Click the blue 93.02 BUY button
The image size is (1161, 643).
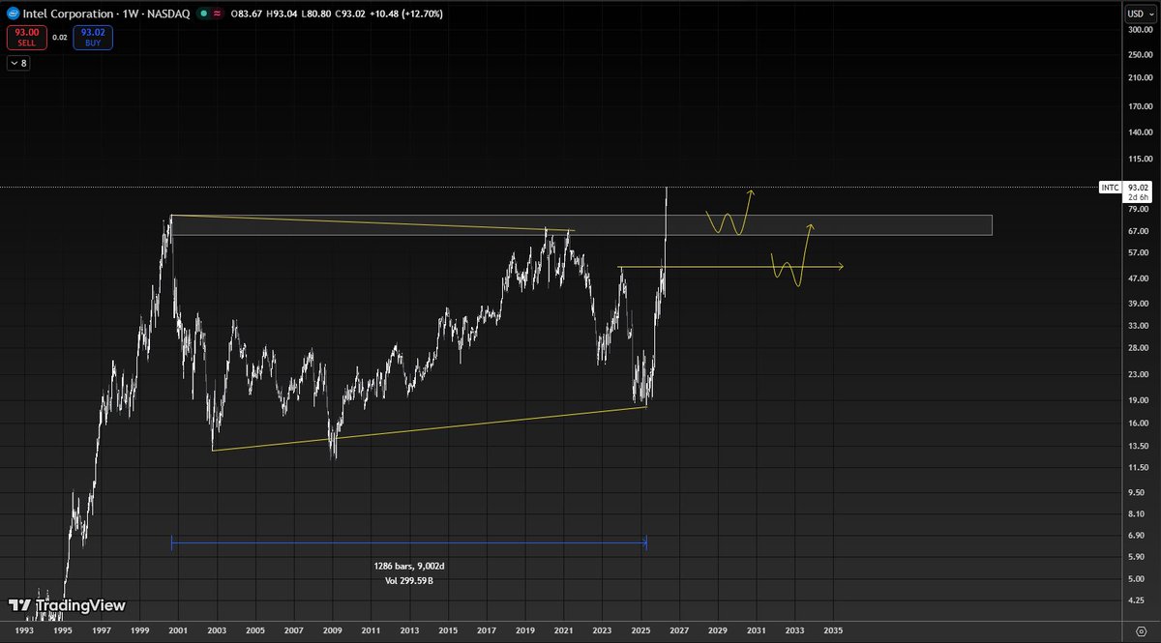pos(92,38)
